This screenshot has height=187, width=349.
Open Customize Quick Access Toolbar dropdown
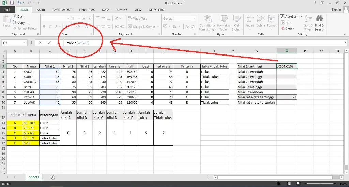(x=39, y=3)
